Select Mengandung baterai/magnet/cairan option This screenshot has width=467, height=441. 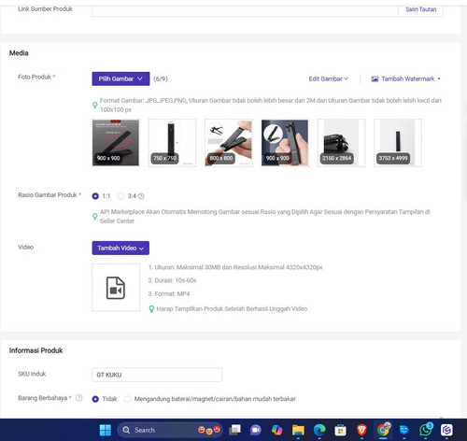pos(127,399)
